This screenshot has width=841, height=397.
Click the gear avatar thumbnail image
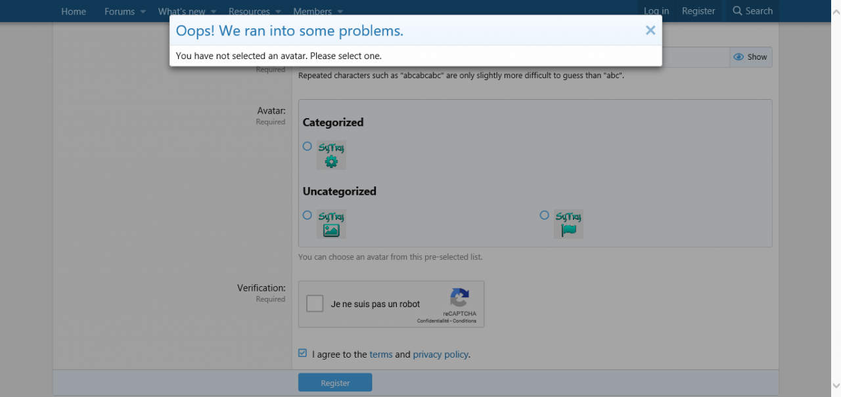331,156
